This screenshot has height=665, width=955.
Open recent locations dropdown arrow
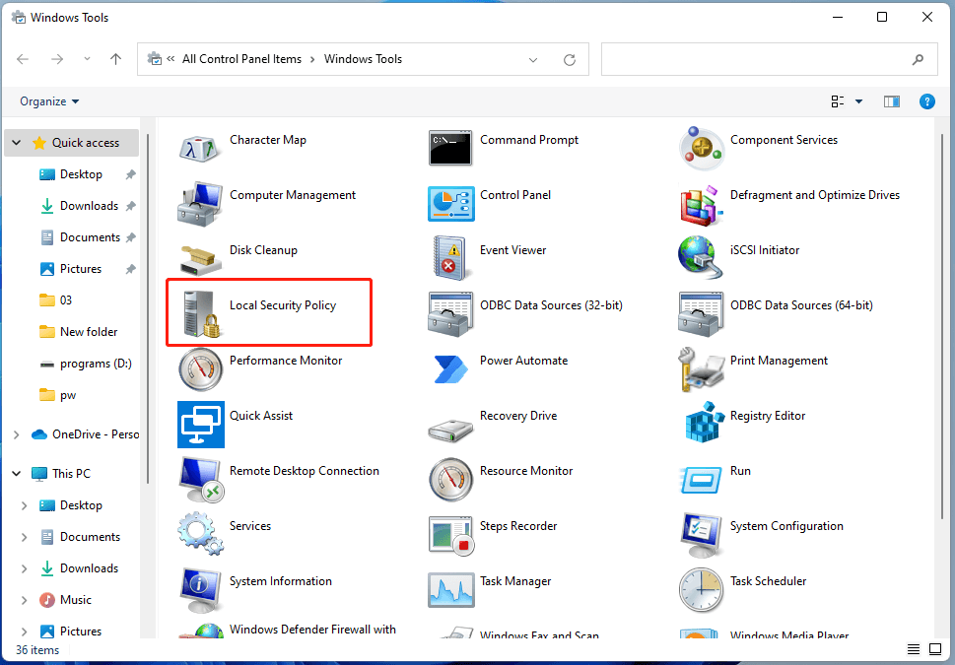87,59
